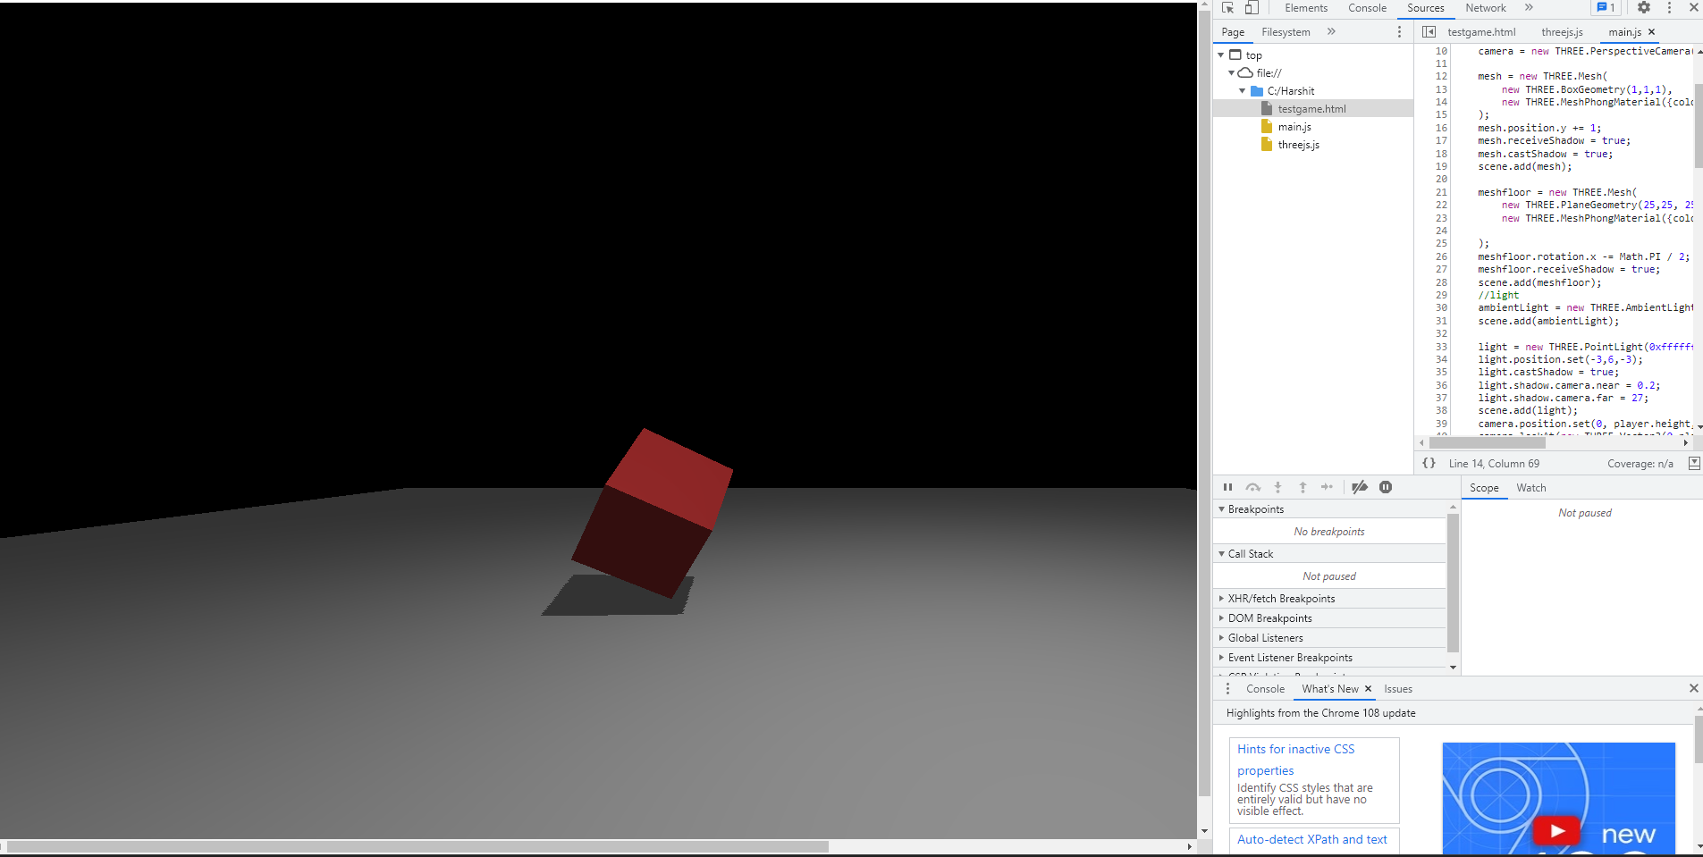Viewport: 1703px width, 857px height.
Task: Show more DevTools tabs chevron
Action: coord(1529,8)
